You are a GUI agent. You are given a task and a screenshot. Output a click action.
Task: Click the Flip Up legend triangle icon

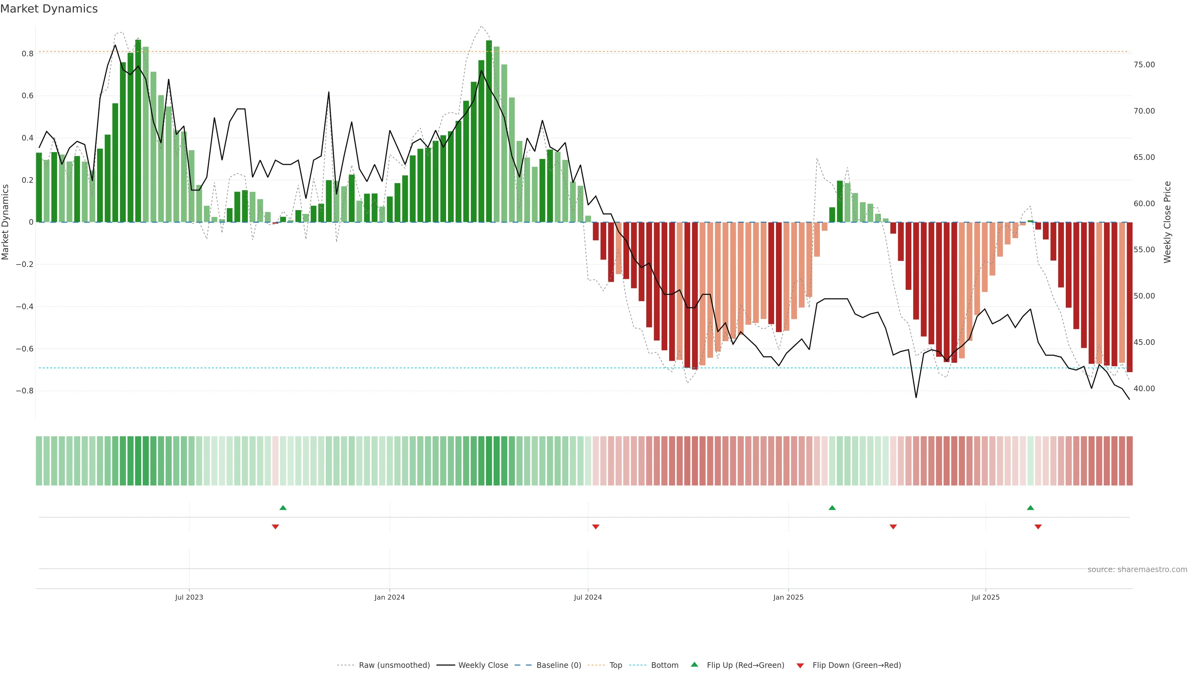pyautogui.click(x=695, y=664)
